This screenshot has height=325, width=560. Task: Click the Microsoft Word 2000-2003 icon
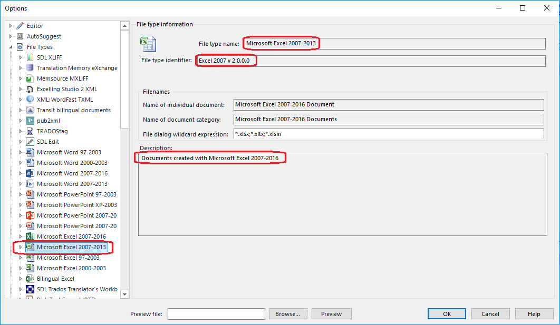click(x=31, y=163)
